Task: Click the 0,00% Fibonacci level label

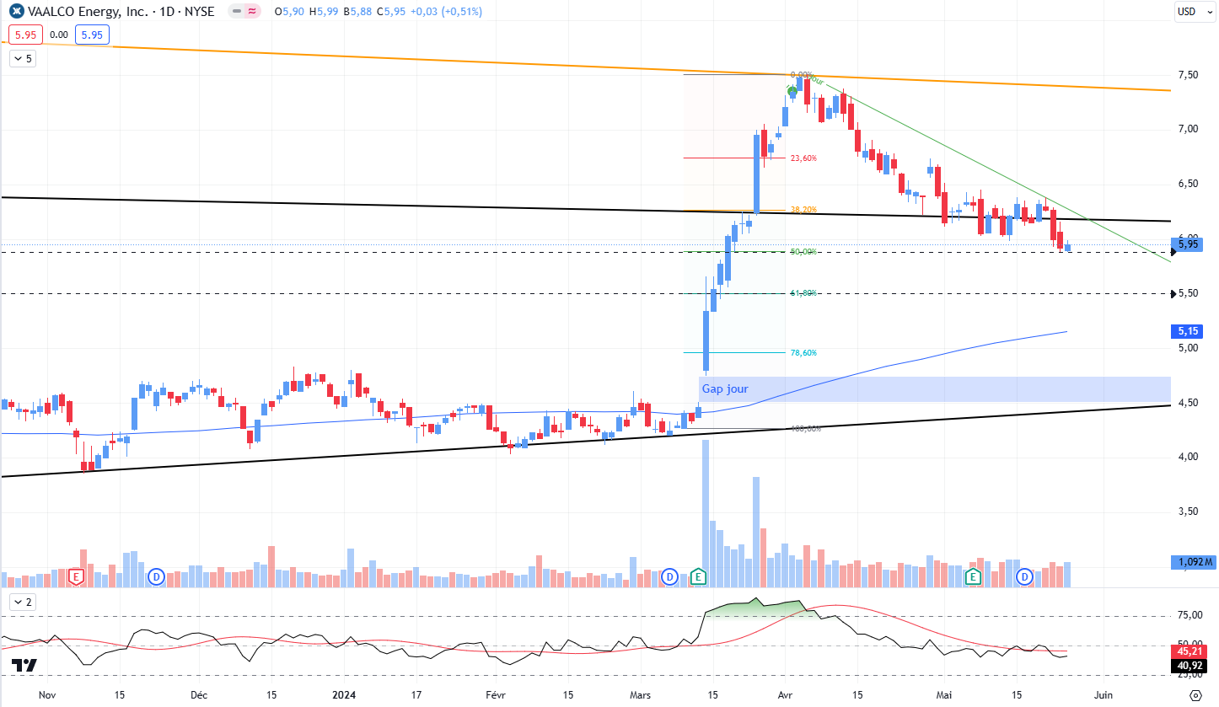Action: tap(801, 75)
